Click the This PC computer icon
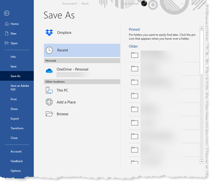 coord(49,90)
